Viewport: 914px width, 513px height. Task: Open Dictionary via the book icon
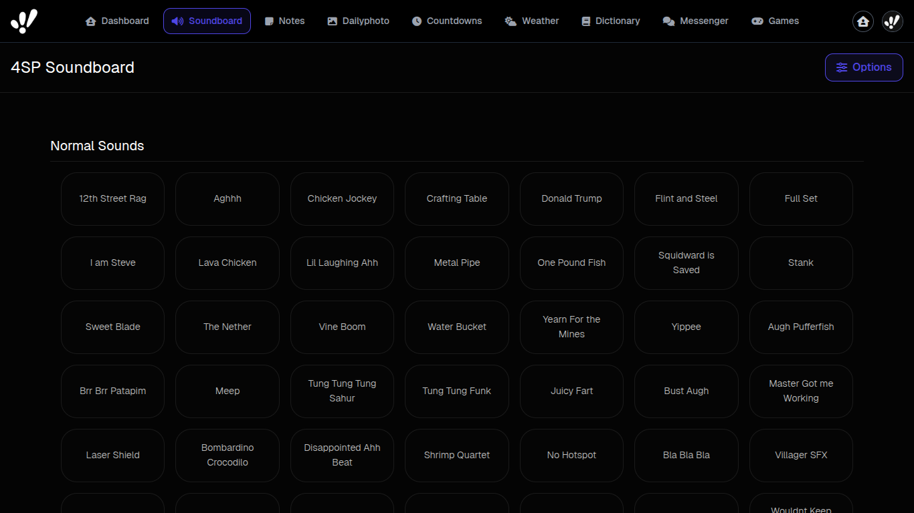coord(587,21)
